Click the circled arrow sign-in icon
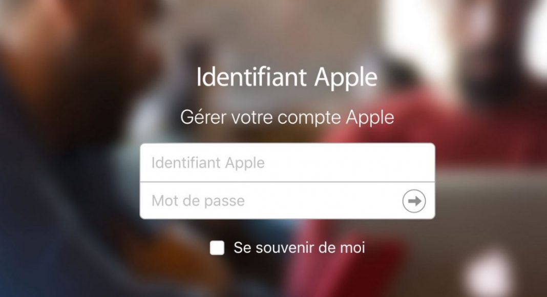Screen dimensions: 547x297 coord(414,201)
